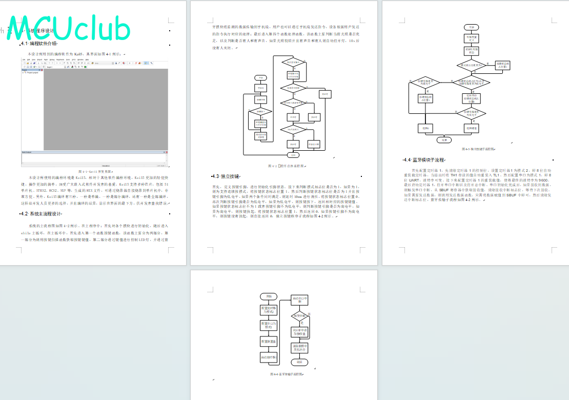Select the '启动串口中断' box in 图4-4 flowchart

pyautogui.click(x=299, y=300)
